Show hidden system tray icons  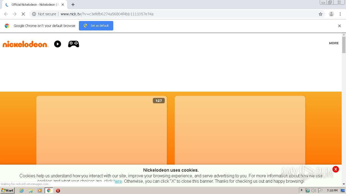301,190
